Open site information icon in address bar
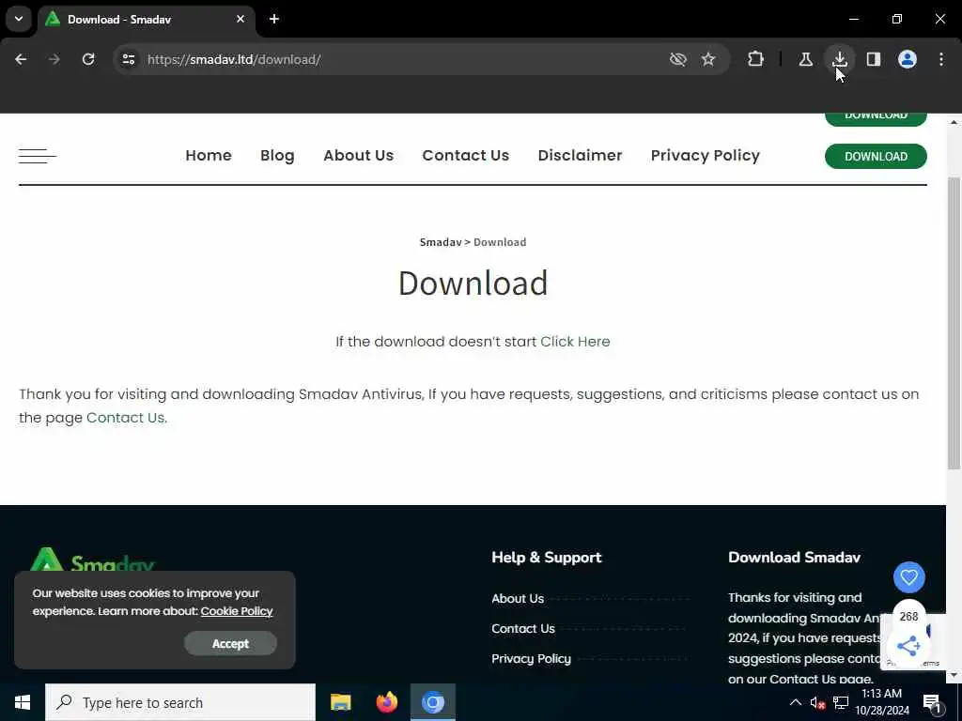The image size is (962, 721). (x=128, y=59)
